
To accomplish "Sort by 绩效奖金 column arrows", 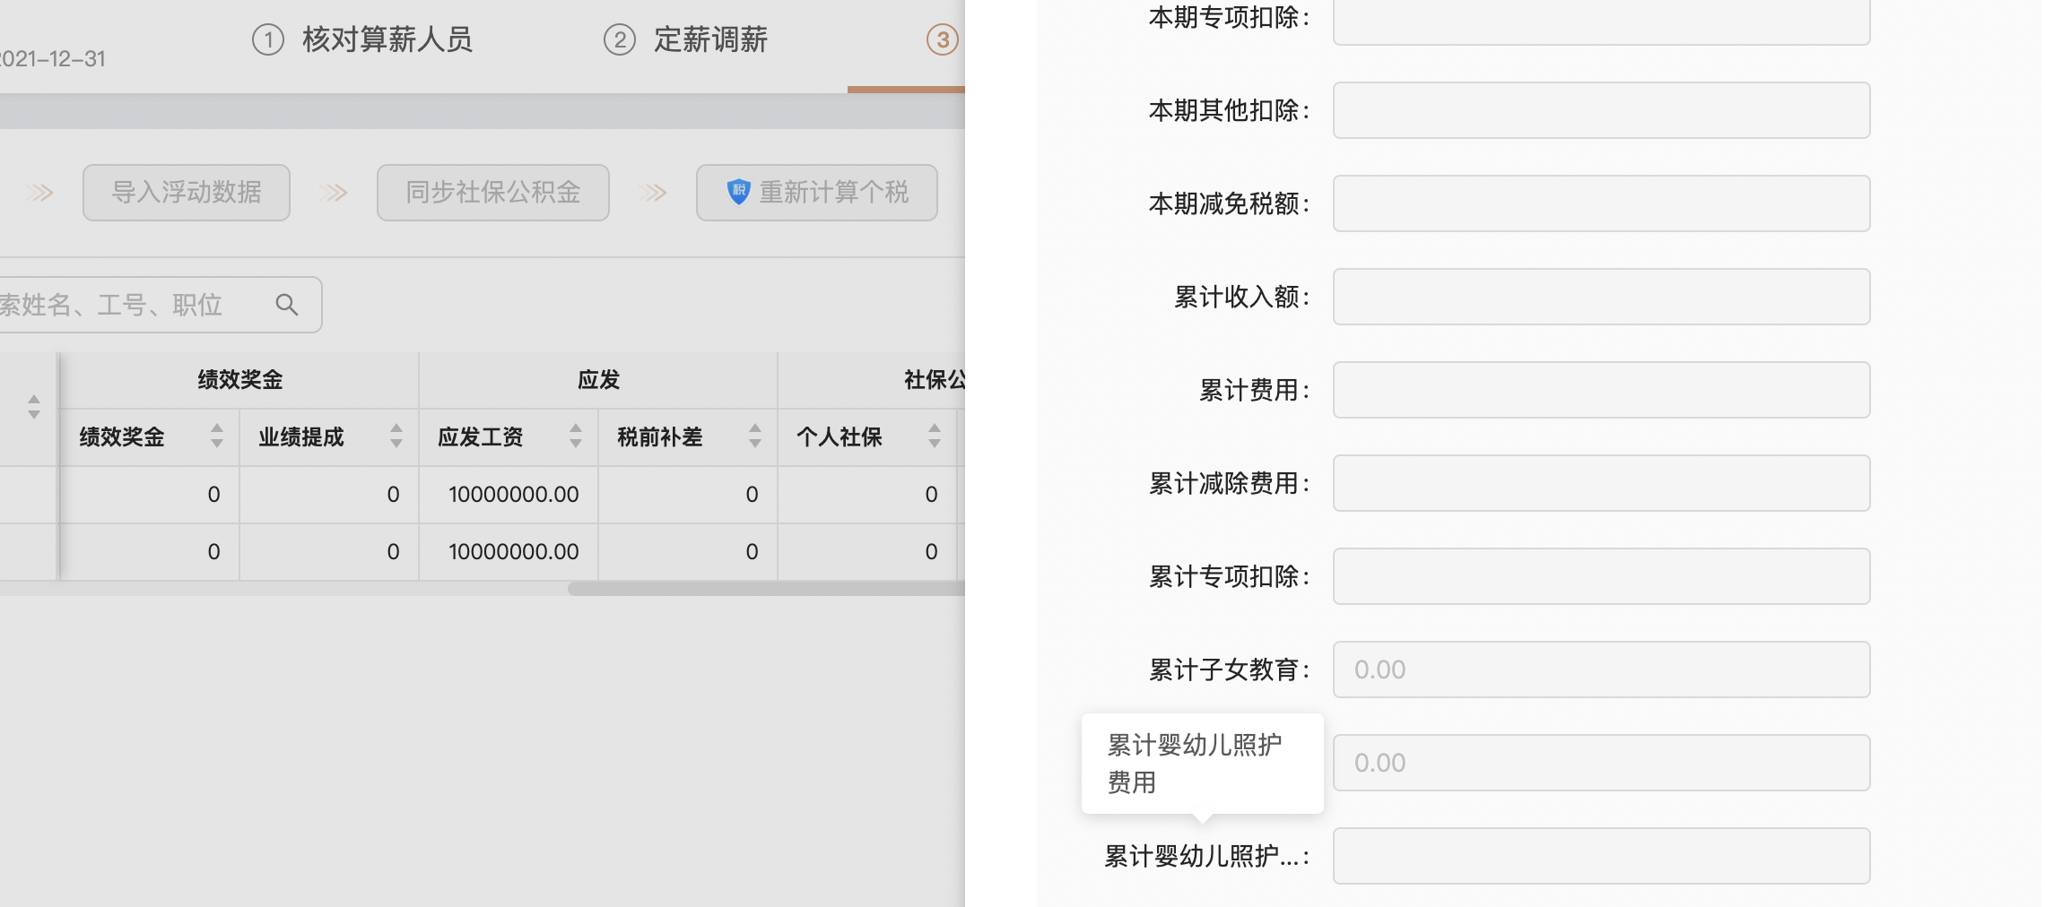I will (217, 436).
